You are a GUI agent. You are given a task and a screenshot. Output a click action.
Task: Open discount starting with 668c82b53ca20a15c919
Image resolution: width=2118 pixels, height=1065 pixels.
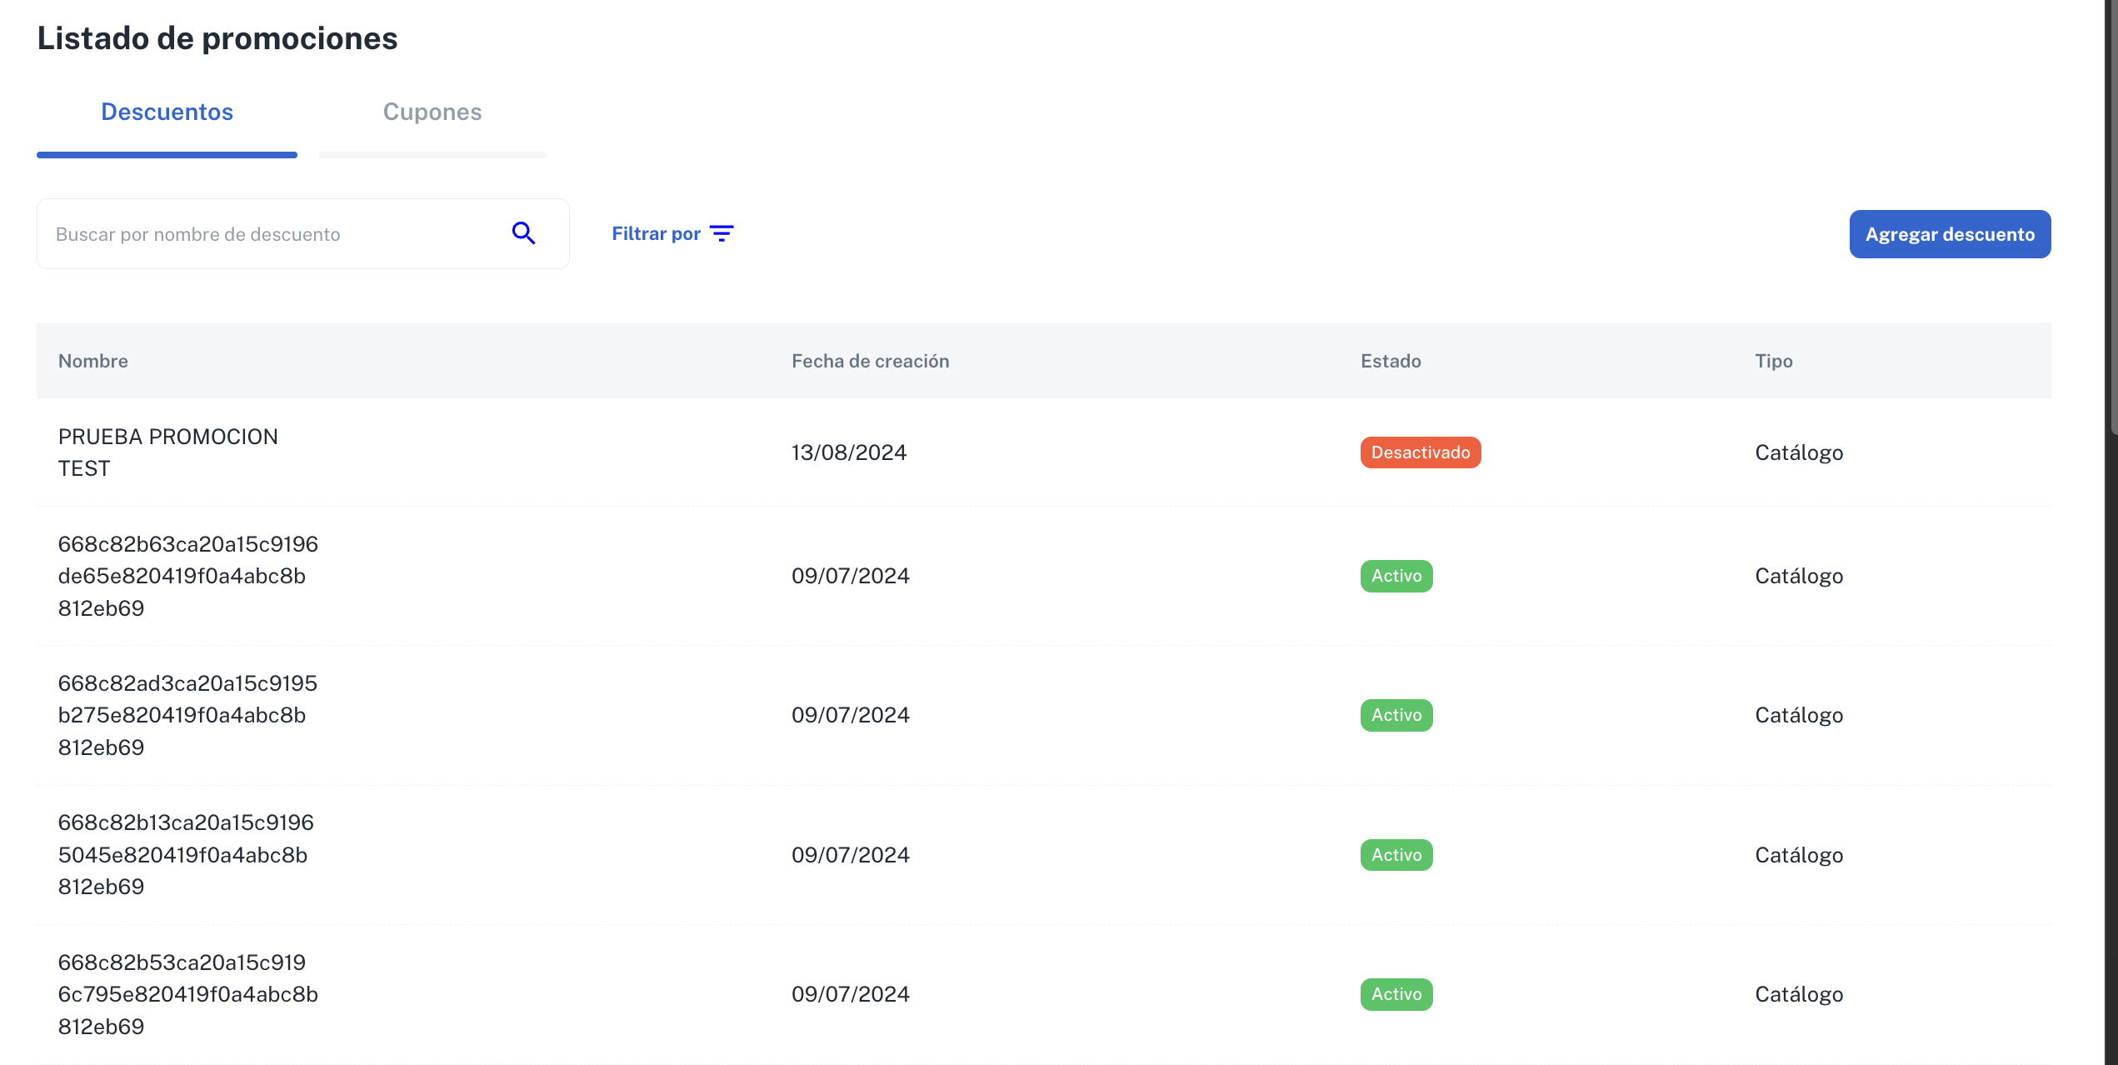coord(187,994)
